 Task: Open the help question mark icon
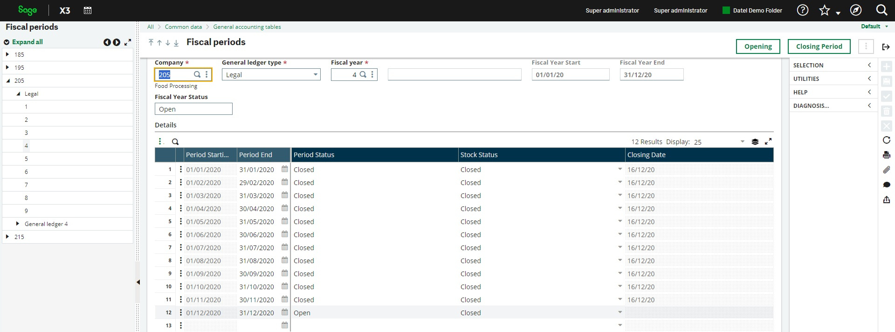click(802, 10)
